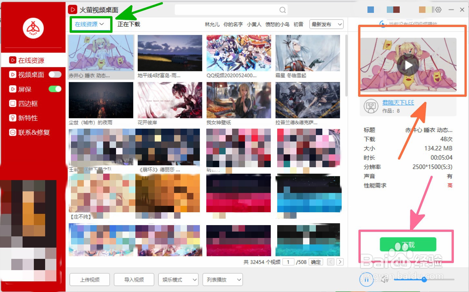
Task: Select the 我女神壁纸 thumbnail
Action: (x=239, y=100)
